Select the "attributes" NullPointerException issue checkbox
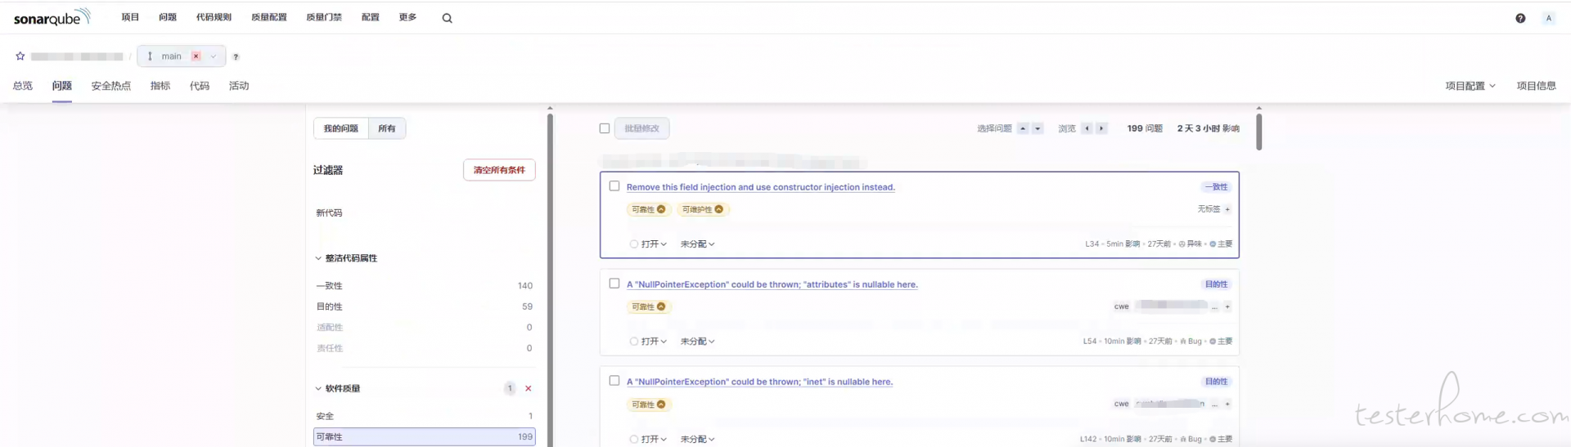Image resolution: width=1571 pixels, height=447 pixels. tap(614, 284)
